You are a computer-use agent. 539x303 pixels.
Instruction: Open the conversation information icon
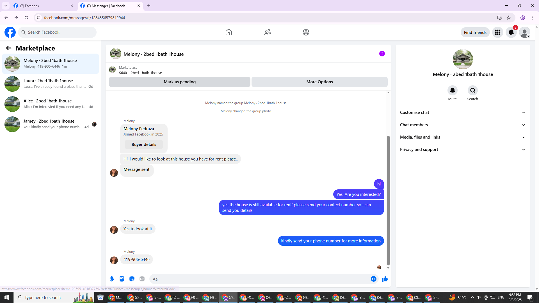point(382,54)
